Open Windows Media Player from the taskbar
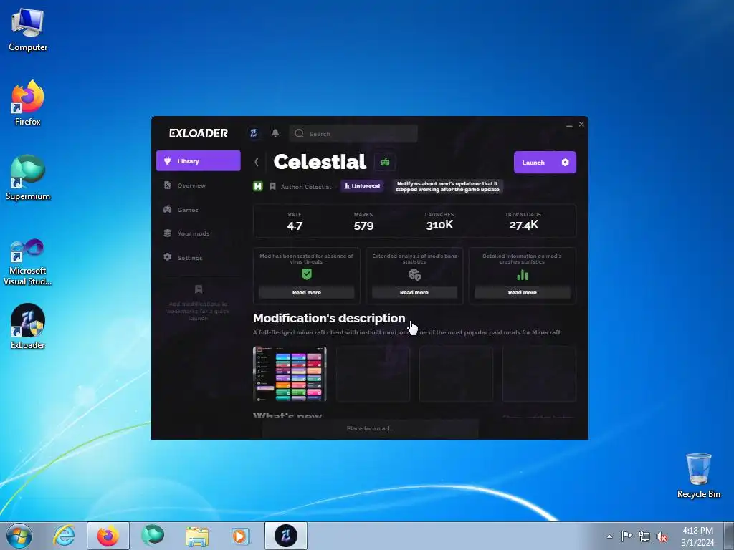Viewport: 734px width, 550px height. point(242,536)
